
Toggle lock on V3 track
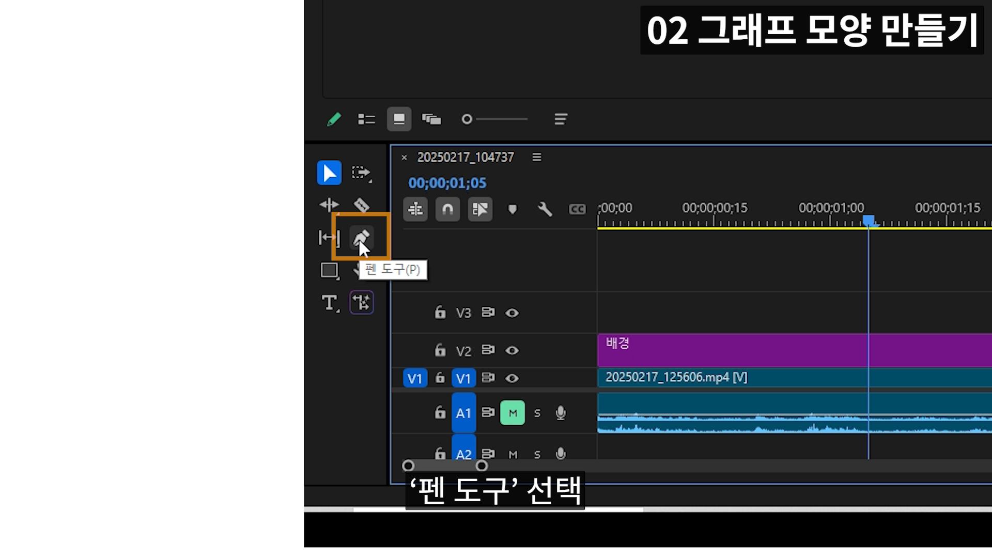pos(440,313)
